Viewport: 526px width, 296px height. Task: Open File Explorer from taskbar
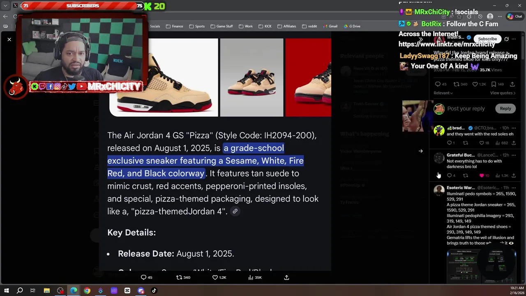click(x=46, y=291)
